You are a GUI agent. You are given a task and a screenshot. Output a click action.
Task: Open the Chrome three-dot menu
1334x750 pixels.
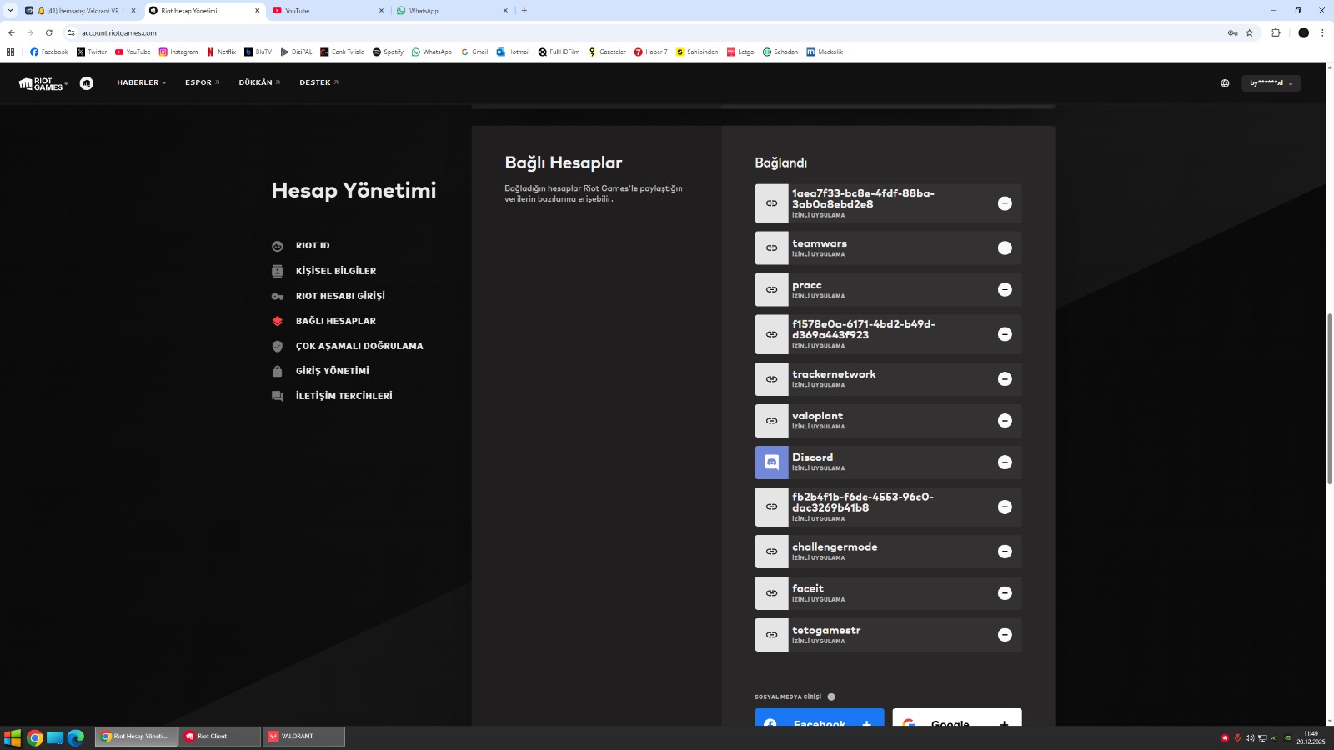1322,32
